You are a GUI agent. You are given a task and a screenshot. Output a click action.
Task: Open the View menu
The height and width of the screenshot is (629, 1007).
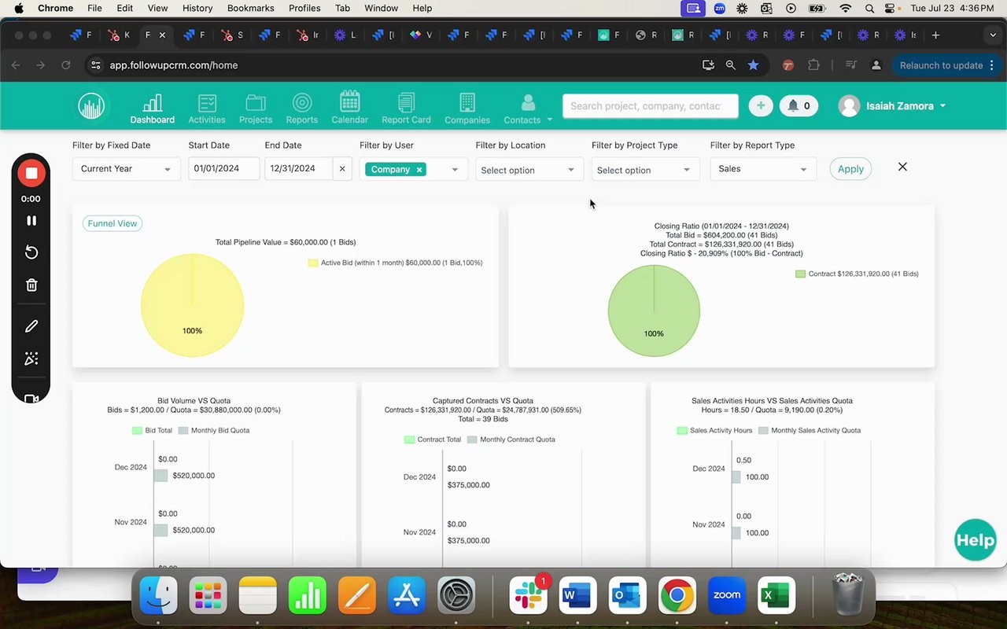point(157,8)
